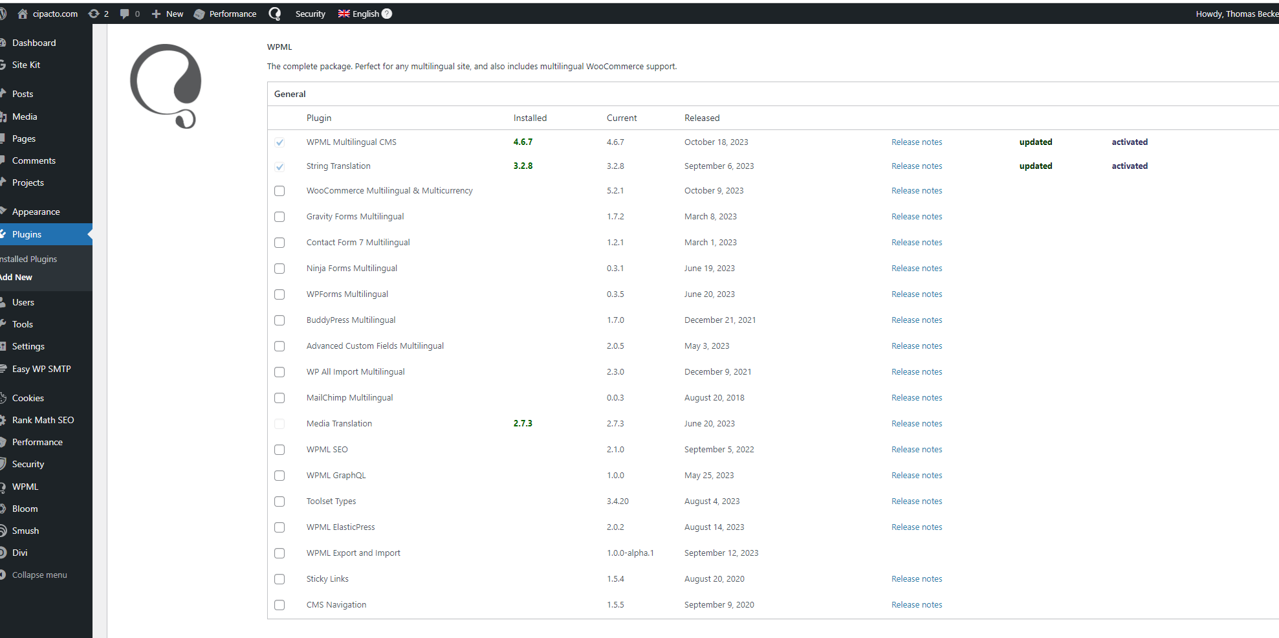The image size is (1279, 638).
Task: Open the cipacto.com home icon
Action: [23, 14]
